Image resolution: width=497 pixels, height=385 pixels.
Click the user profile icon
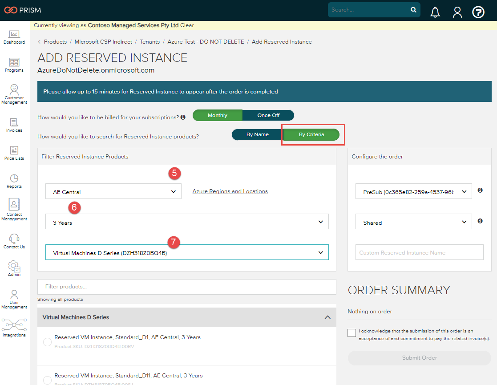457,12
